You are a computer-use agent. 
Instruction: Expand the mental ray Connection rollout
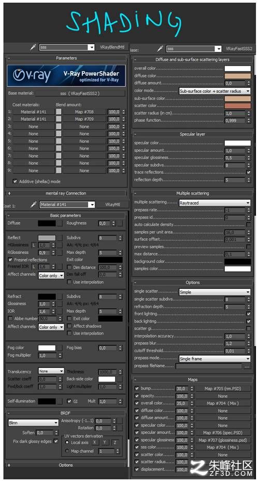click(x=66, y=193)
